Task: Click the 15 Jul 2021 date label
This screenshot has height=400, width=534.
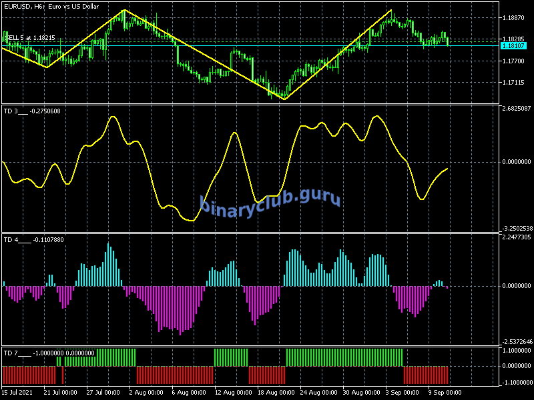Action: (x=17, y=393)
